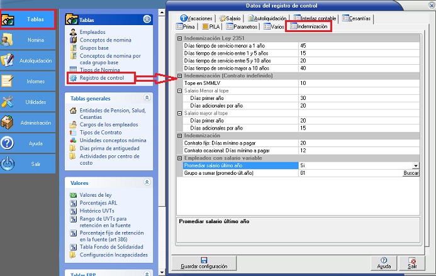Click the Buscar button for Grupo a sumar
The width and height of the screenshot is (436, 276).
pyautogui.click(x=411, y=172)
